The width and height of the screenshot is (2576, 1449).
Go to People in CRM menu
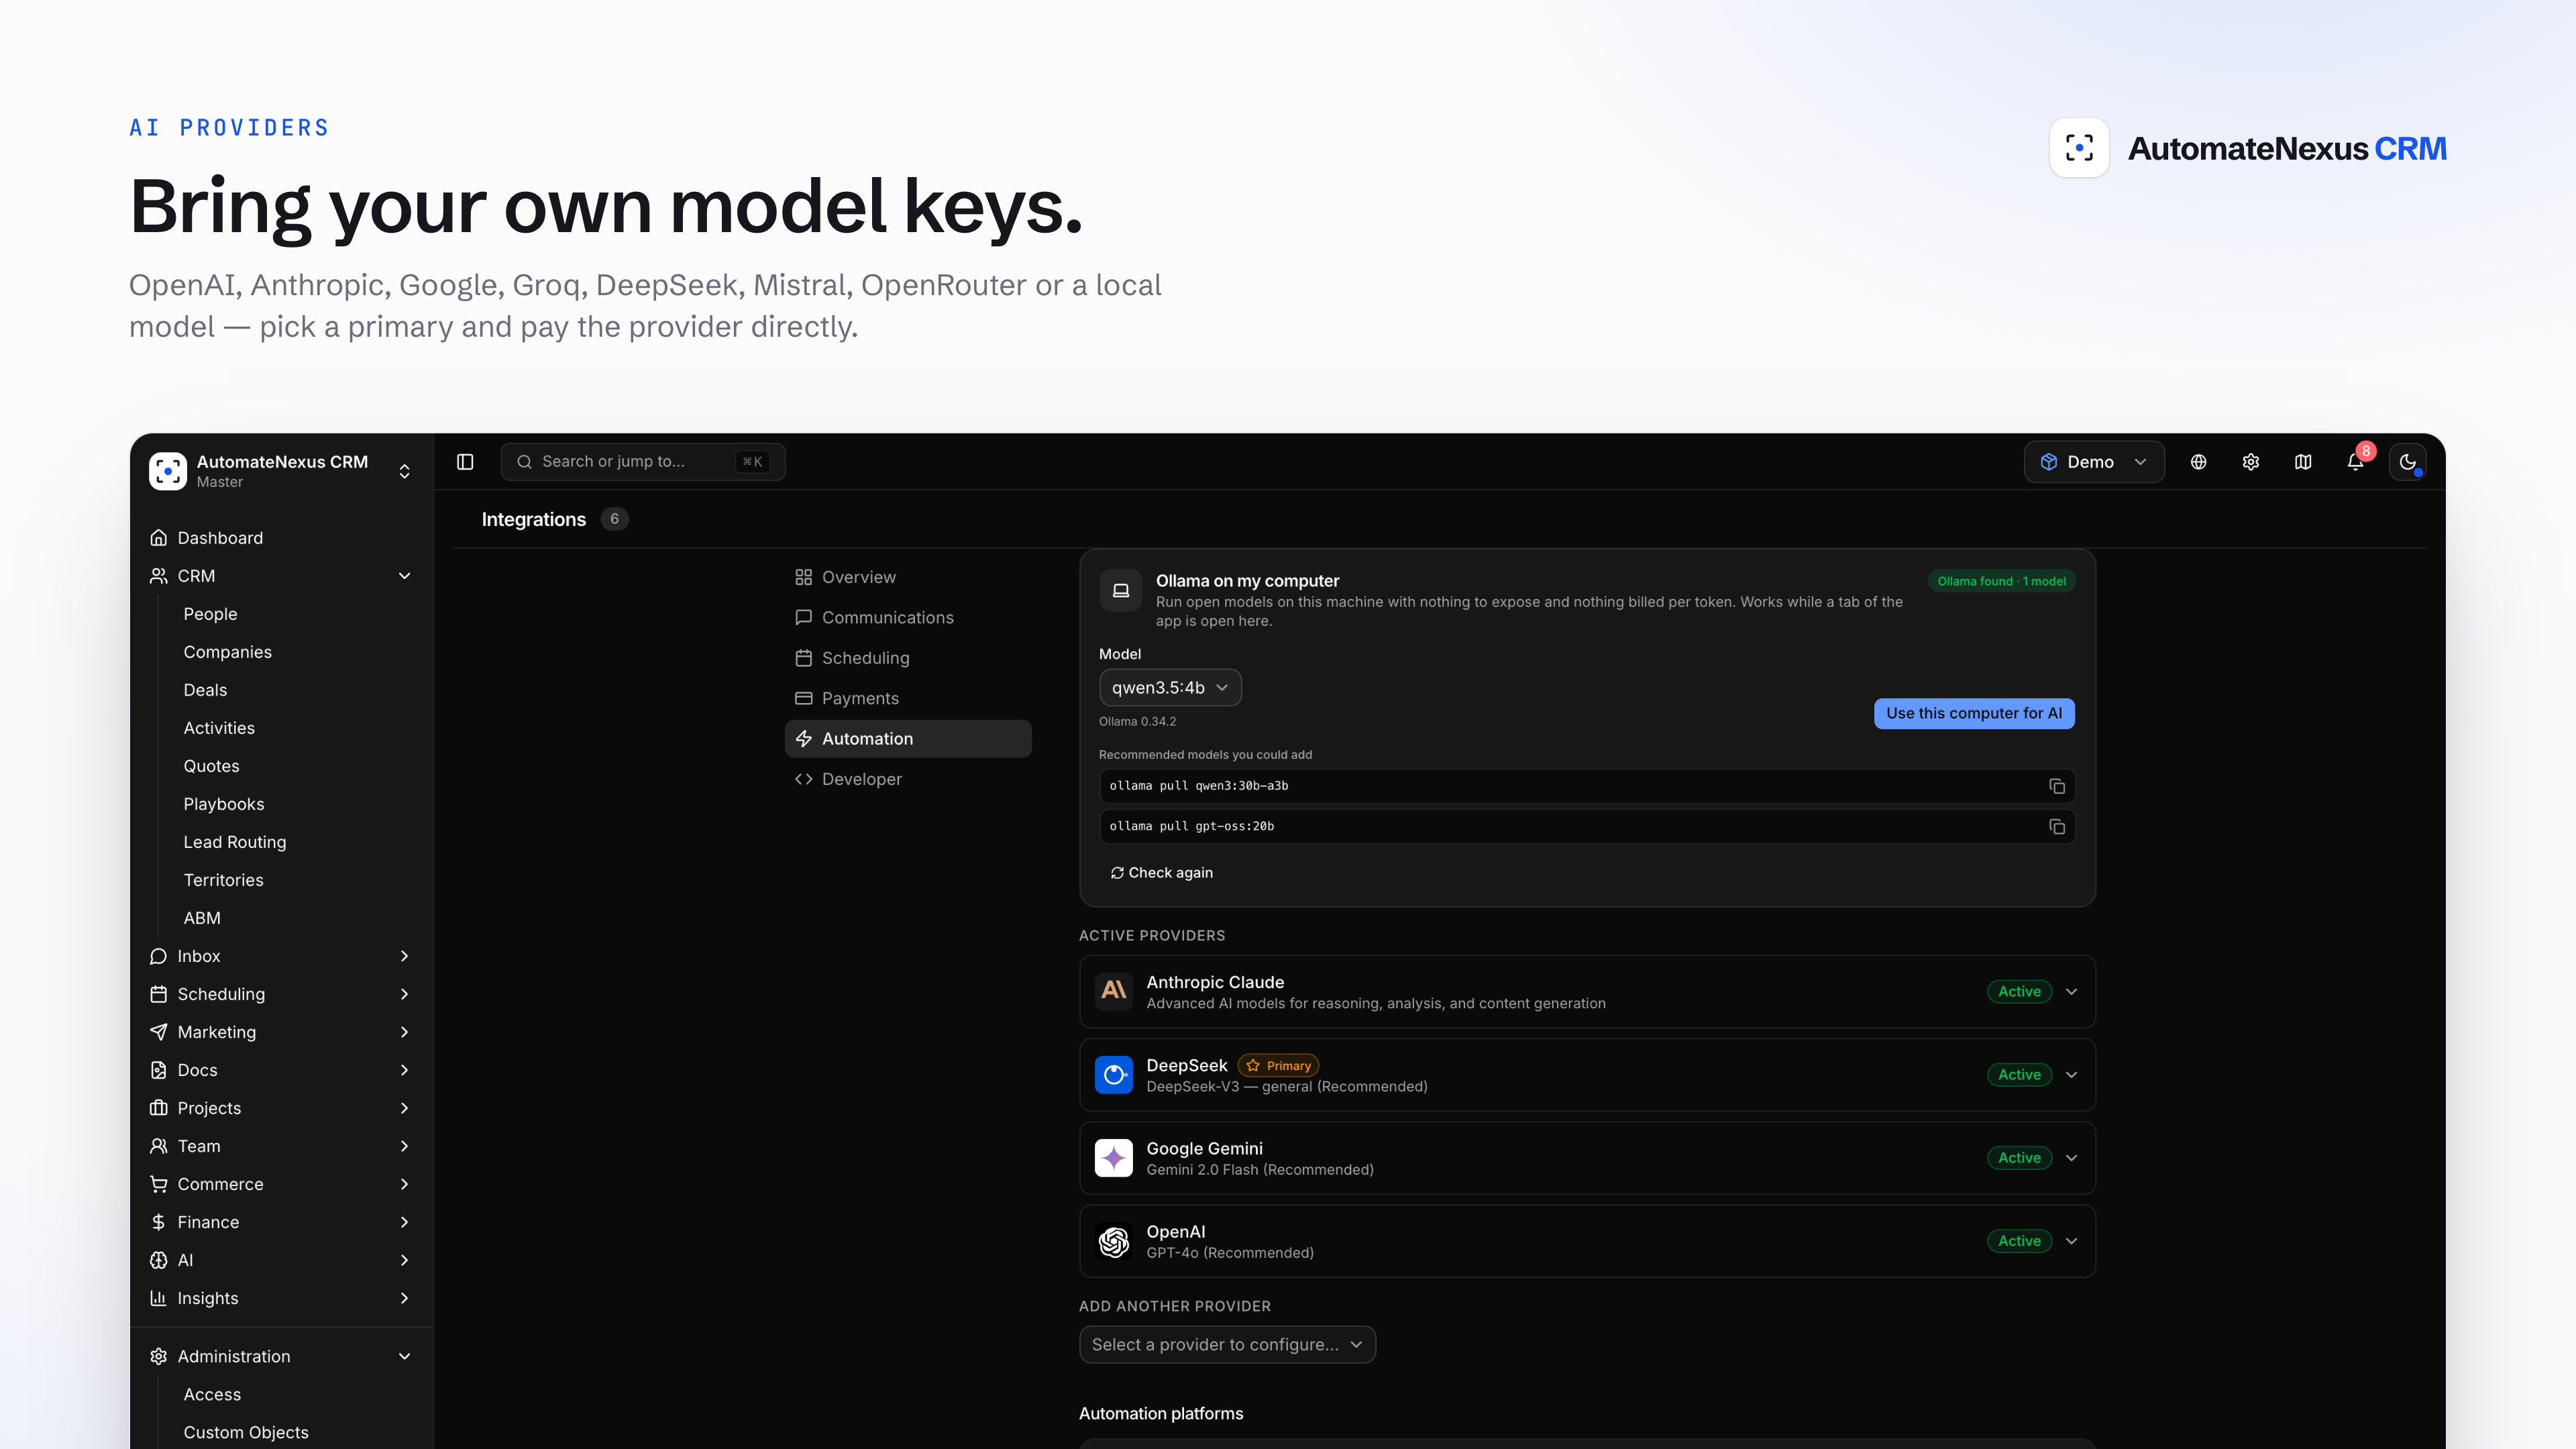[x=210, y=614]
